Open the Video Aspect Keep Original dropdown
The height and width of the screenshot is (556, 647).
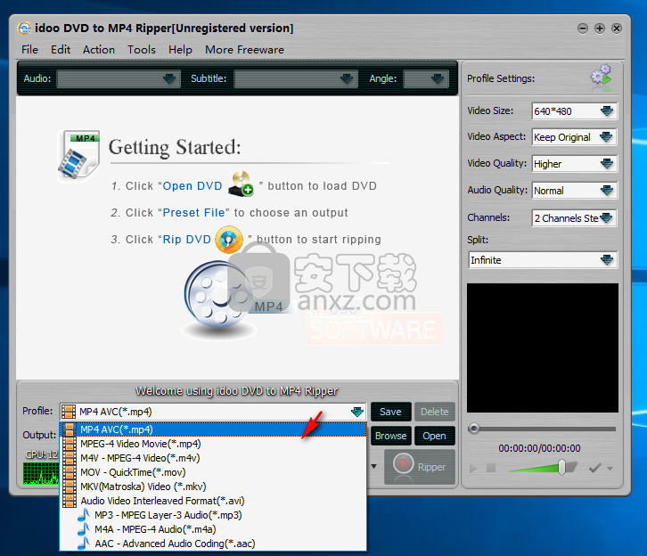pyautogui.click(x=575, y=137)
